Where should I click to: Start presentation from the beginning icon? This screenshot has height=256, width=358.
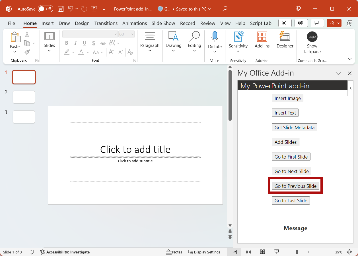pos(94,9)
